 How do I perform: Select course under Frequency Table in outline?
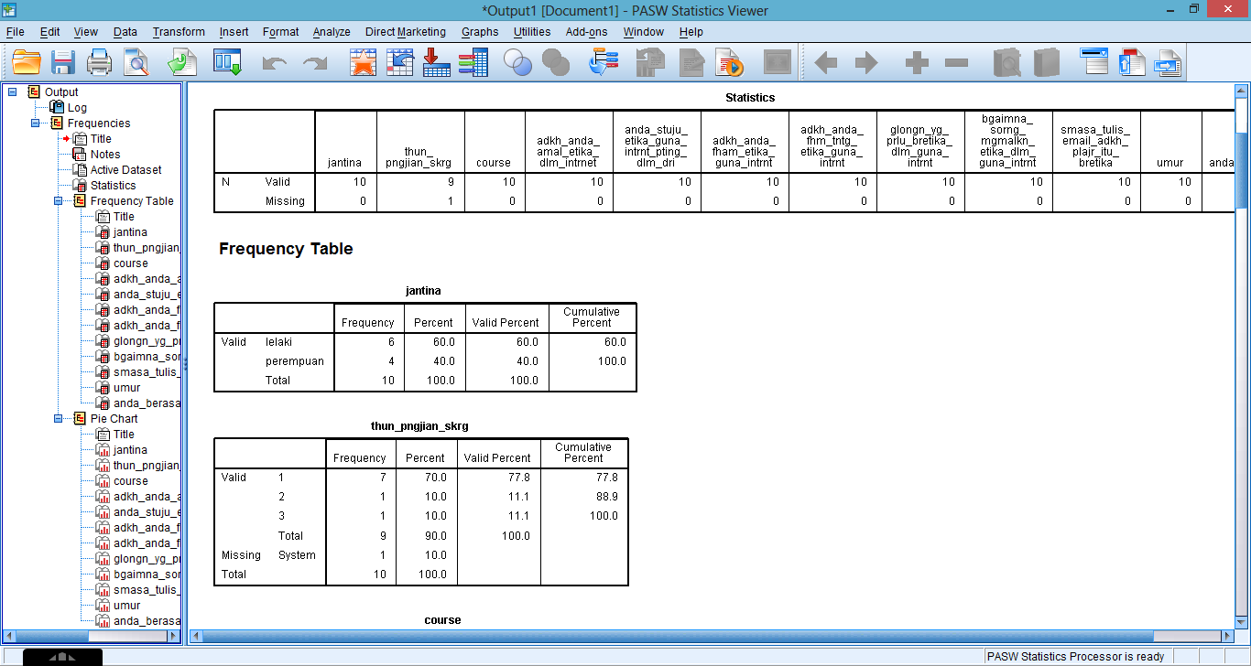pos(130,263)
